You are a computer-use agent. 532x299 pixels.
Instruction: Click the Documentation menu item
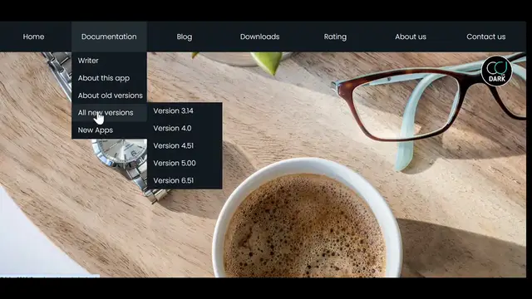pyautogui.click(x=109, y=37)
